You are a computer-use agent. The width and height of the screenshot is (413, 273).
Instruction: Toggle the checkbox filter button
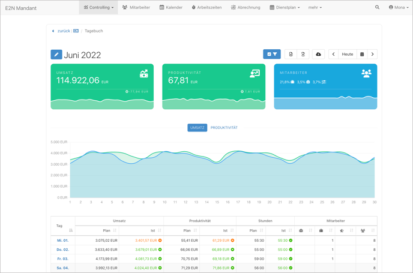point(272,54)
